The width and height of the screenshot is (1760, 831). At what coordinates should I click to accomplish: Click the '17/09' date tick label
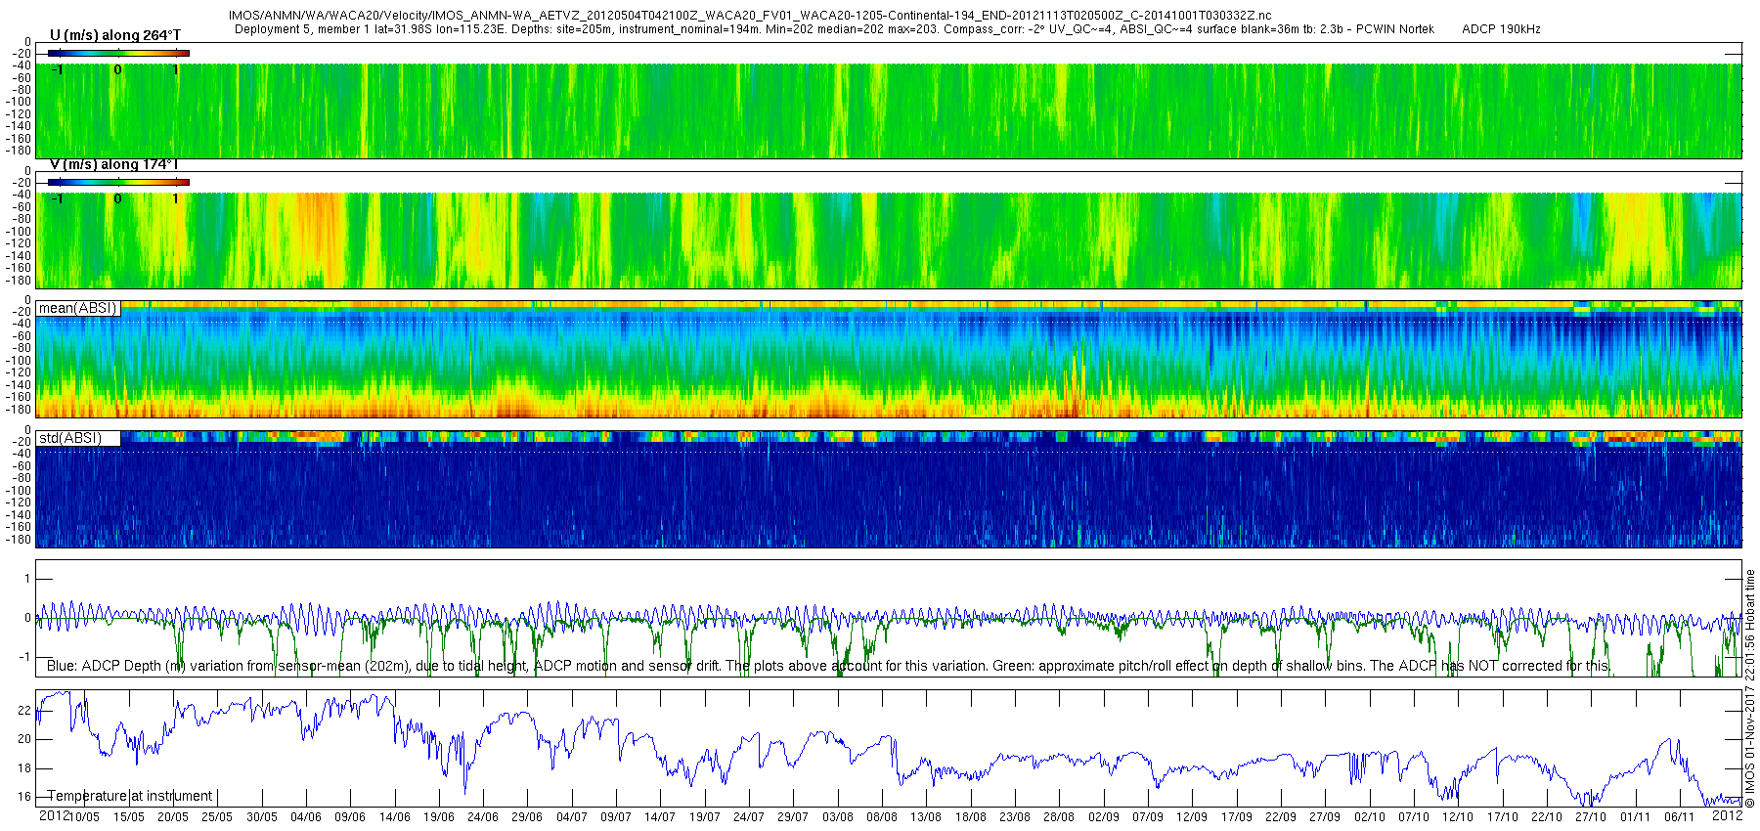click(1237, 817)
